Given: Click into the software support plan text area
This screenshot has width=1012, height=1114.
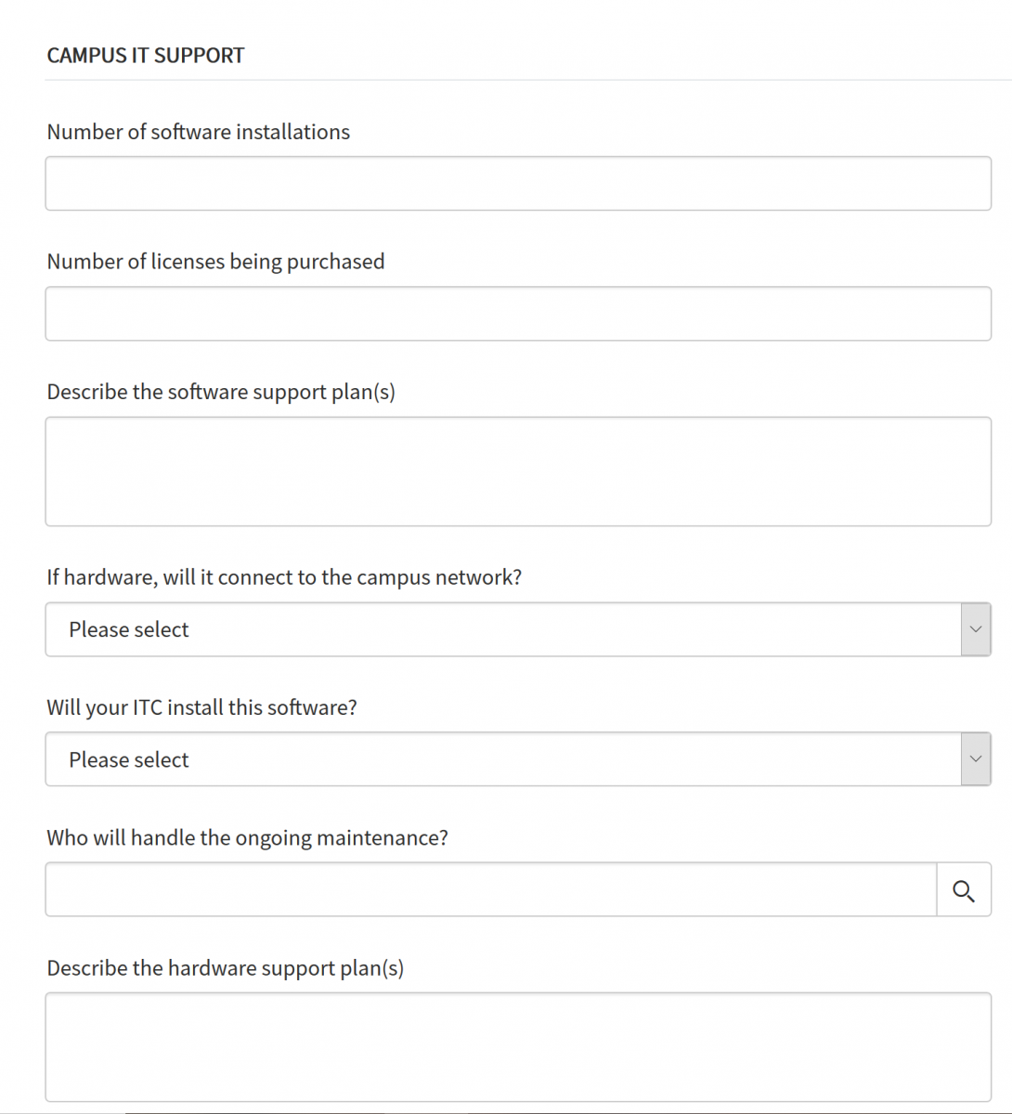Looking at the screenshot, I should (x=518, y=472).
